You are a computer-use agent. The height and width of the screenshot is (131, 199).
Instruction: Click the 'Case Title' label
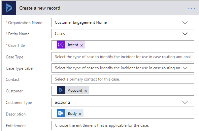coord(17,46)
